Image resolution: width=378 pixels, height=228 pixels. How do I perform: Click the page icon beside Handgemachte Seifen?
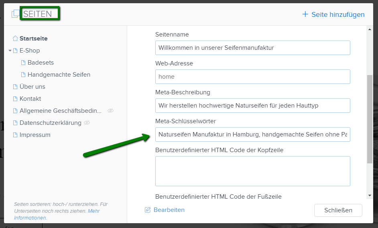click(23, 75)
